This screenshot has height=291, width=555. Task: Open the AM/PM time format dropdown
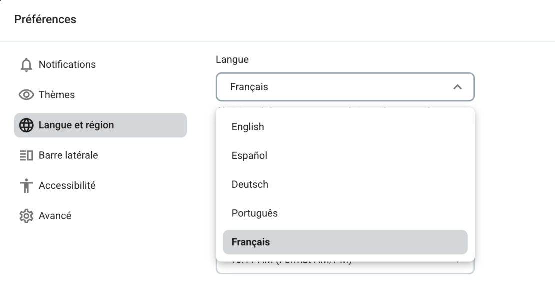(345, 268)
